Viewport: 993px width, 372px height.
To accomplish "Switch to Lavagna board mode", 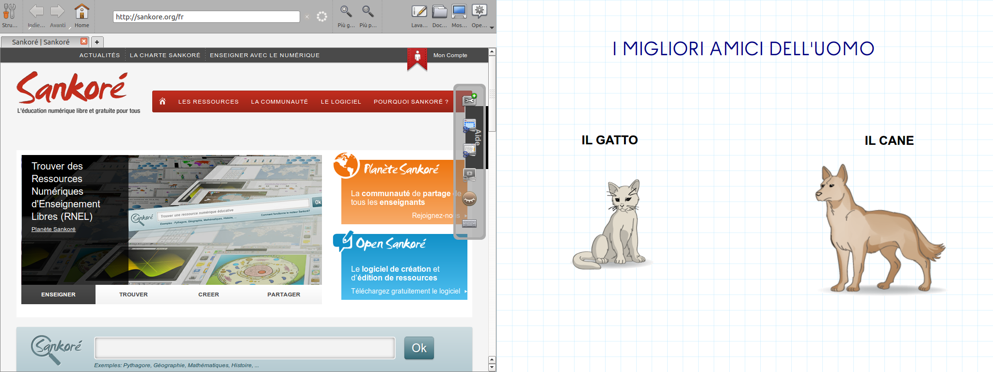I will (x=419, y=11).
